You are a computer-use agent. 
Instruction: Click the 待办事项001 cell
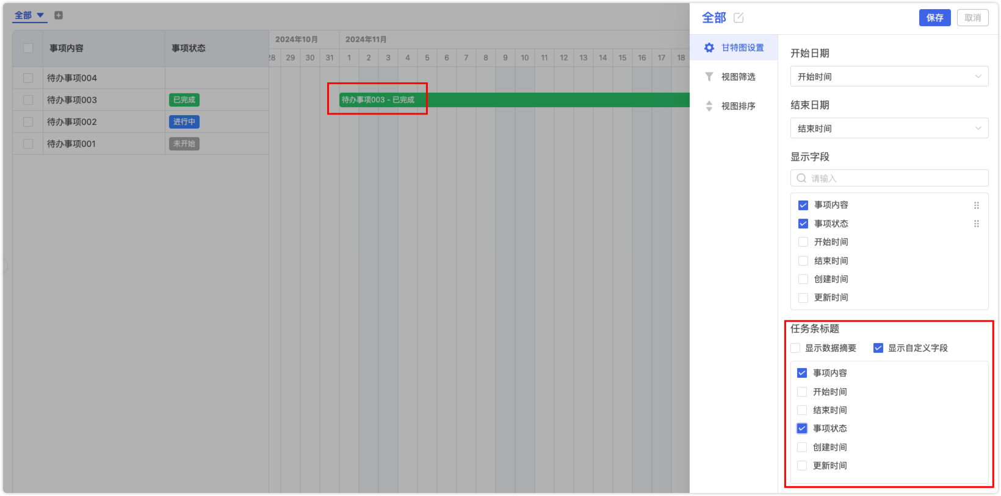coord(104,144)
